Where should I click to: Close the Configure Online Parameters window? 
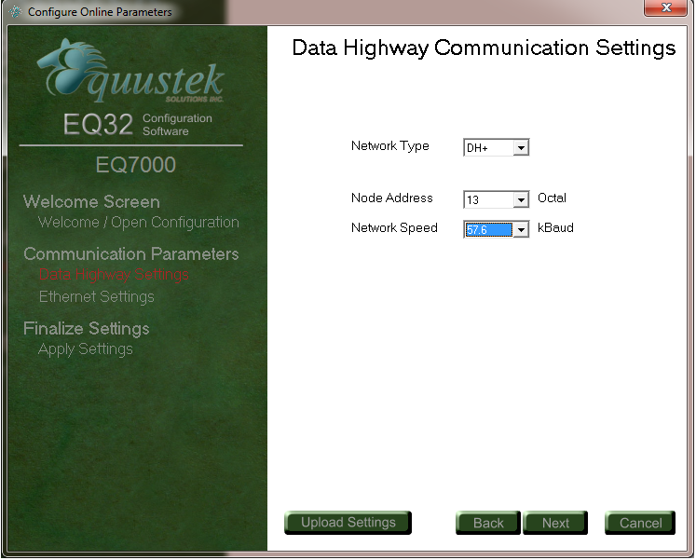[x=665, y=9]
